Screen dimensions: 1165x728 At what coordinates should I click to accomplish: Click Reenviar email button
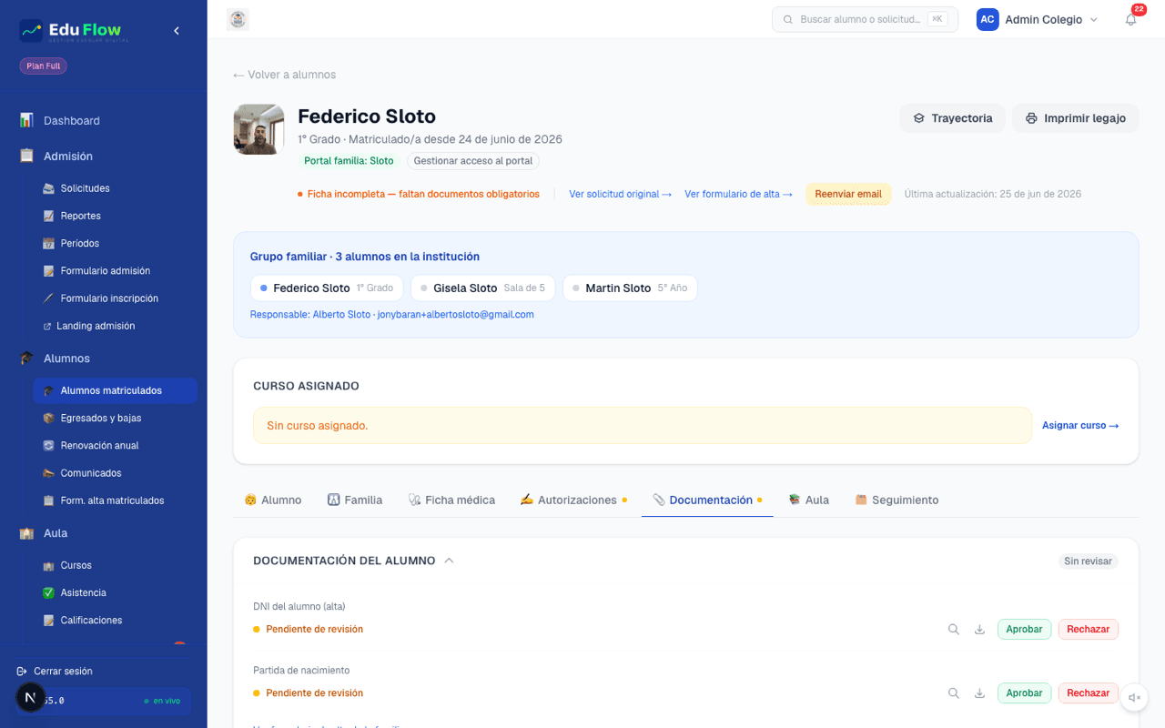click(848, 194)
